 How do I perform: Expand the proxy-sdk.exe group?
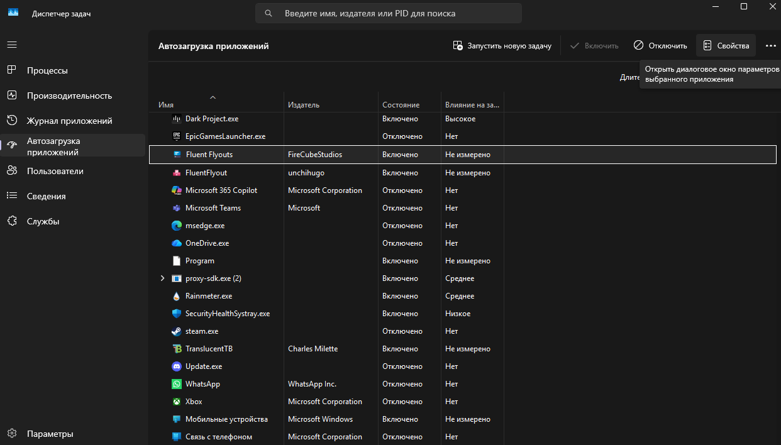point(162,278)
